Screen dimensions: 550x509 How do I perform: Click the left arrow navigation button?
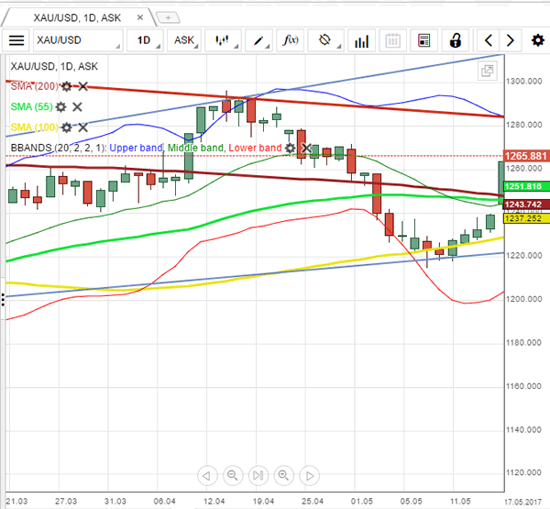[x=489, y=40]
